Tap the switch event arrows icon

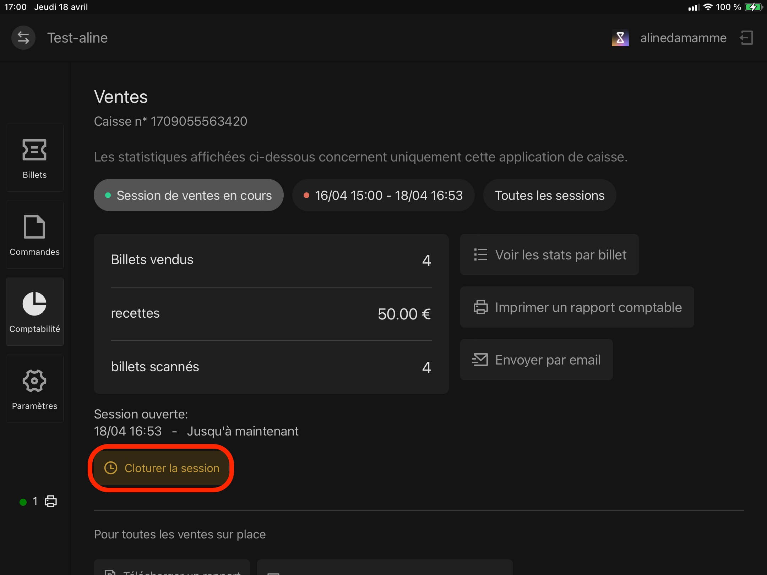pos(23,38)
